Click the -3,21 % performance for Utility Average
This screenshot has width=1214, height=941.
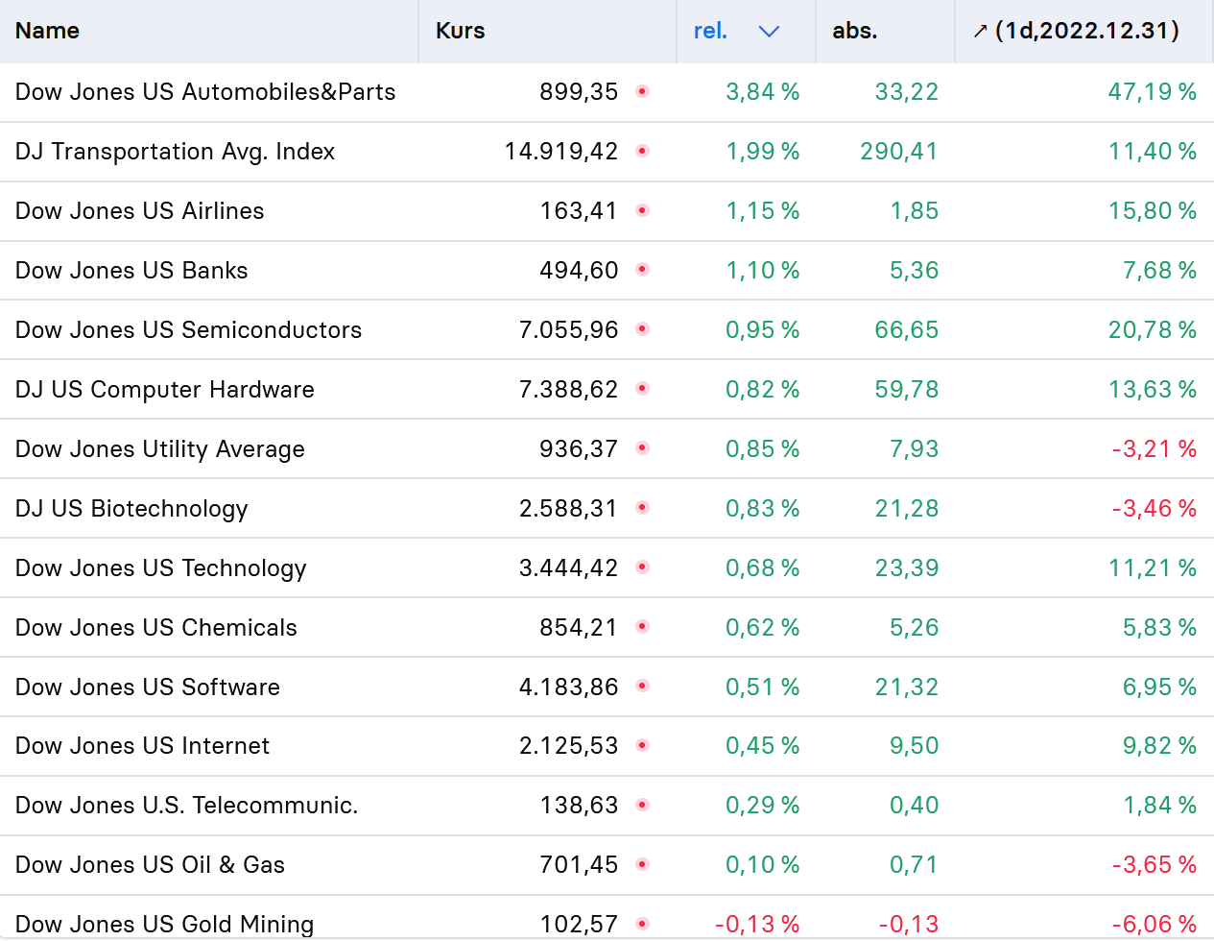pos(1154,448)
